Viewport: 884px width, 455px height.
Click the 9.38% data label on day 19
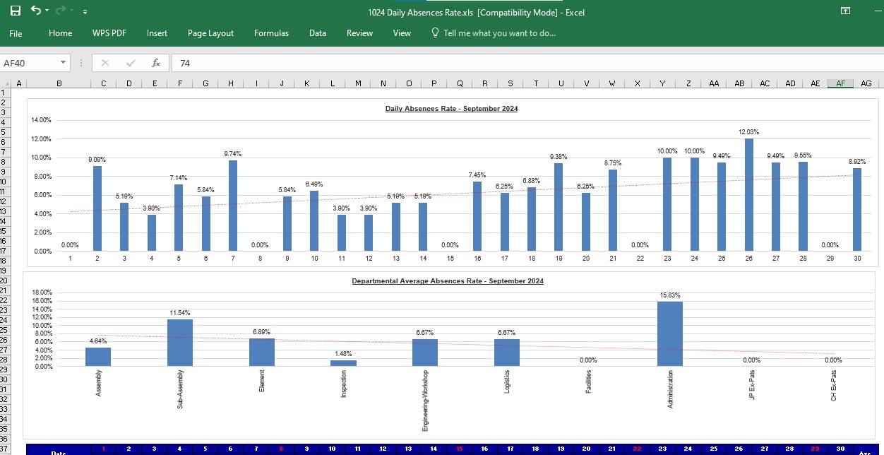[559, 157]
